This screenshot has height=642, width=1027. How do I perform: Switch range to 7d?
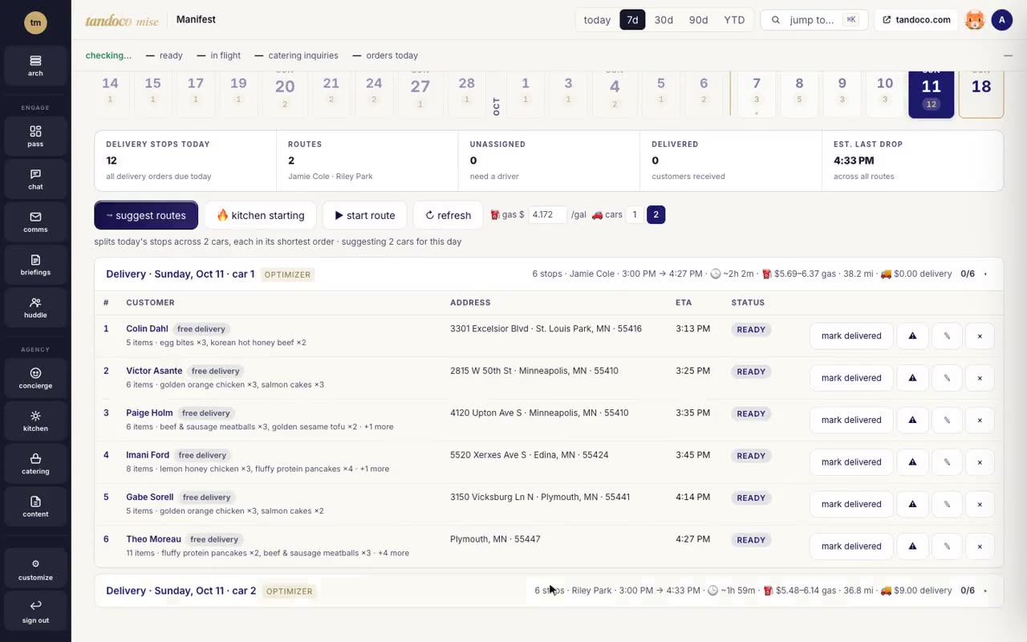(x=632, y=20)
